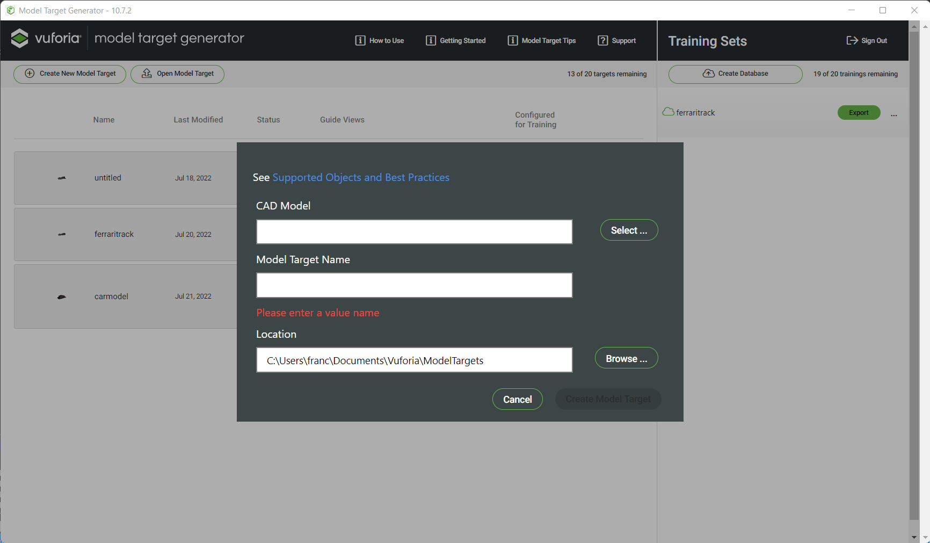This screenshot has height=543, width=930.
Task: Click the ferraritrack cloud icon
Action: tap(669, 112)
